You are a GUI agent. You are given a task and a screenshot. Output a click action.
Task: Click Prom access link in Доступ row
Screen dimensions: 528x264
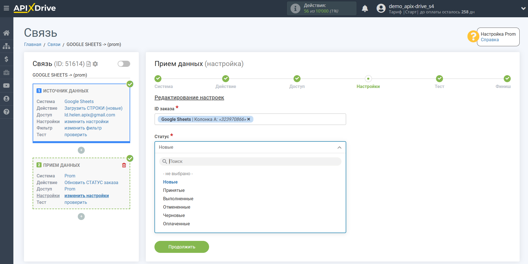point(70,189)
